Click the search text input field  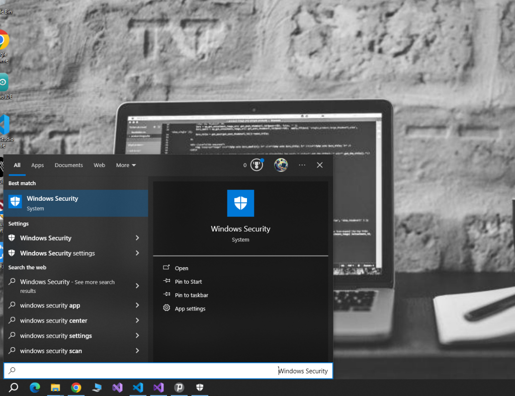pos(168,371)
